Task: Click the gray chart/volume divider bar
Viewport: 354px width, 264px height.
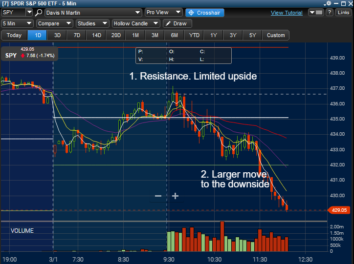Action: tap(164, 221)
